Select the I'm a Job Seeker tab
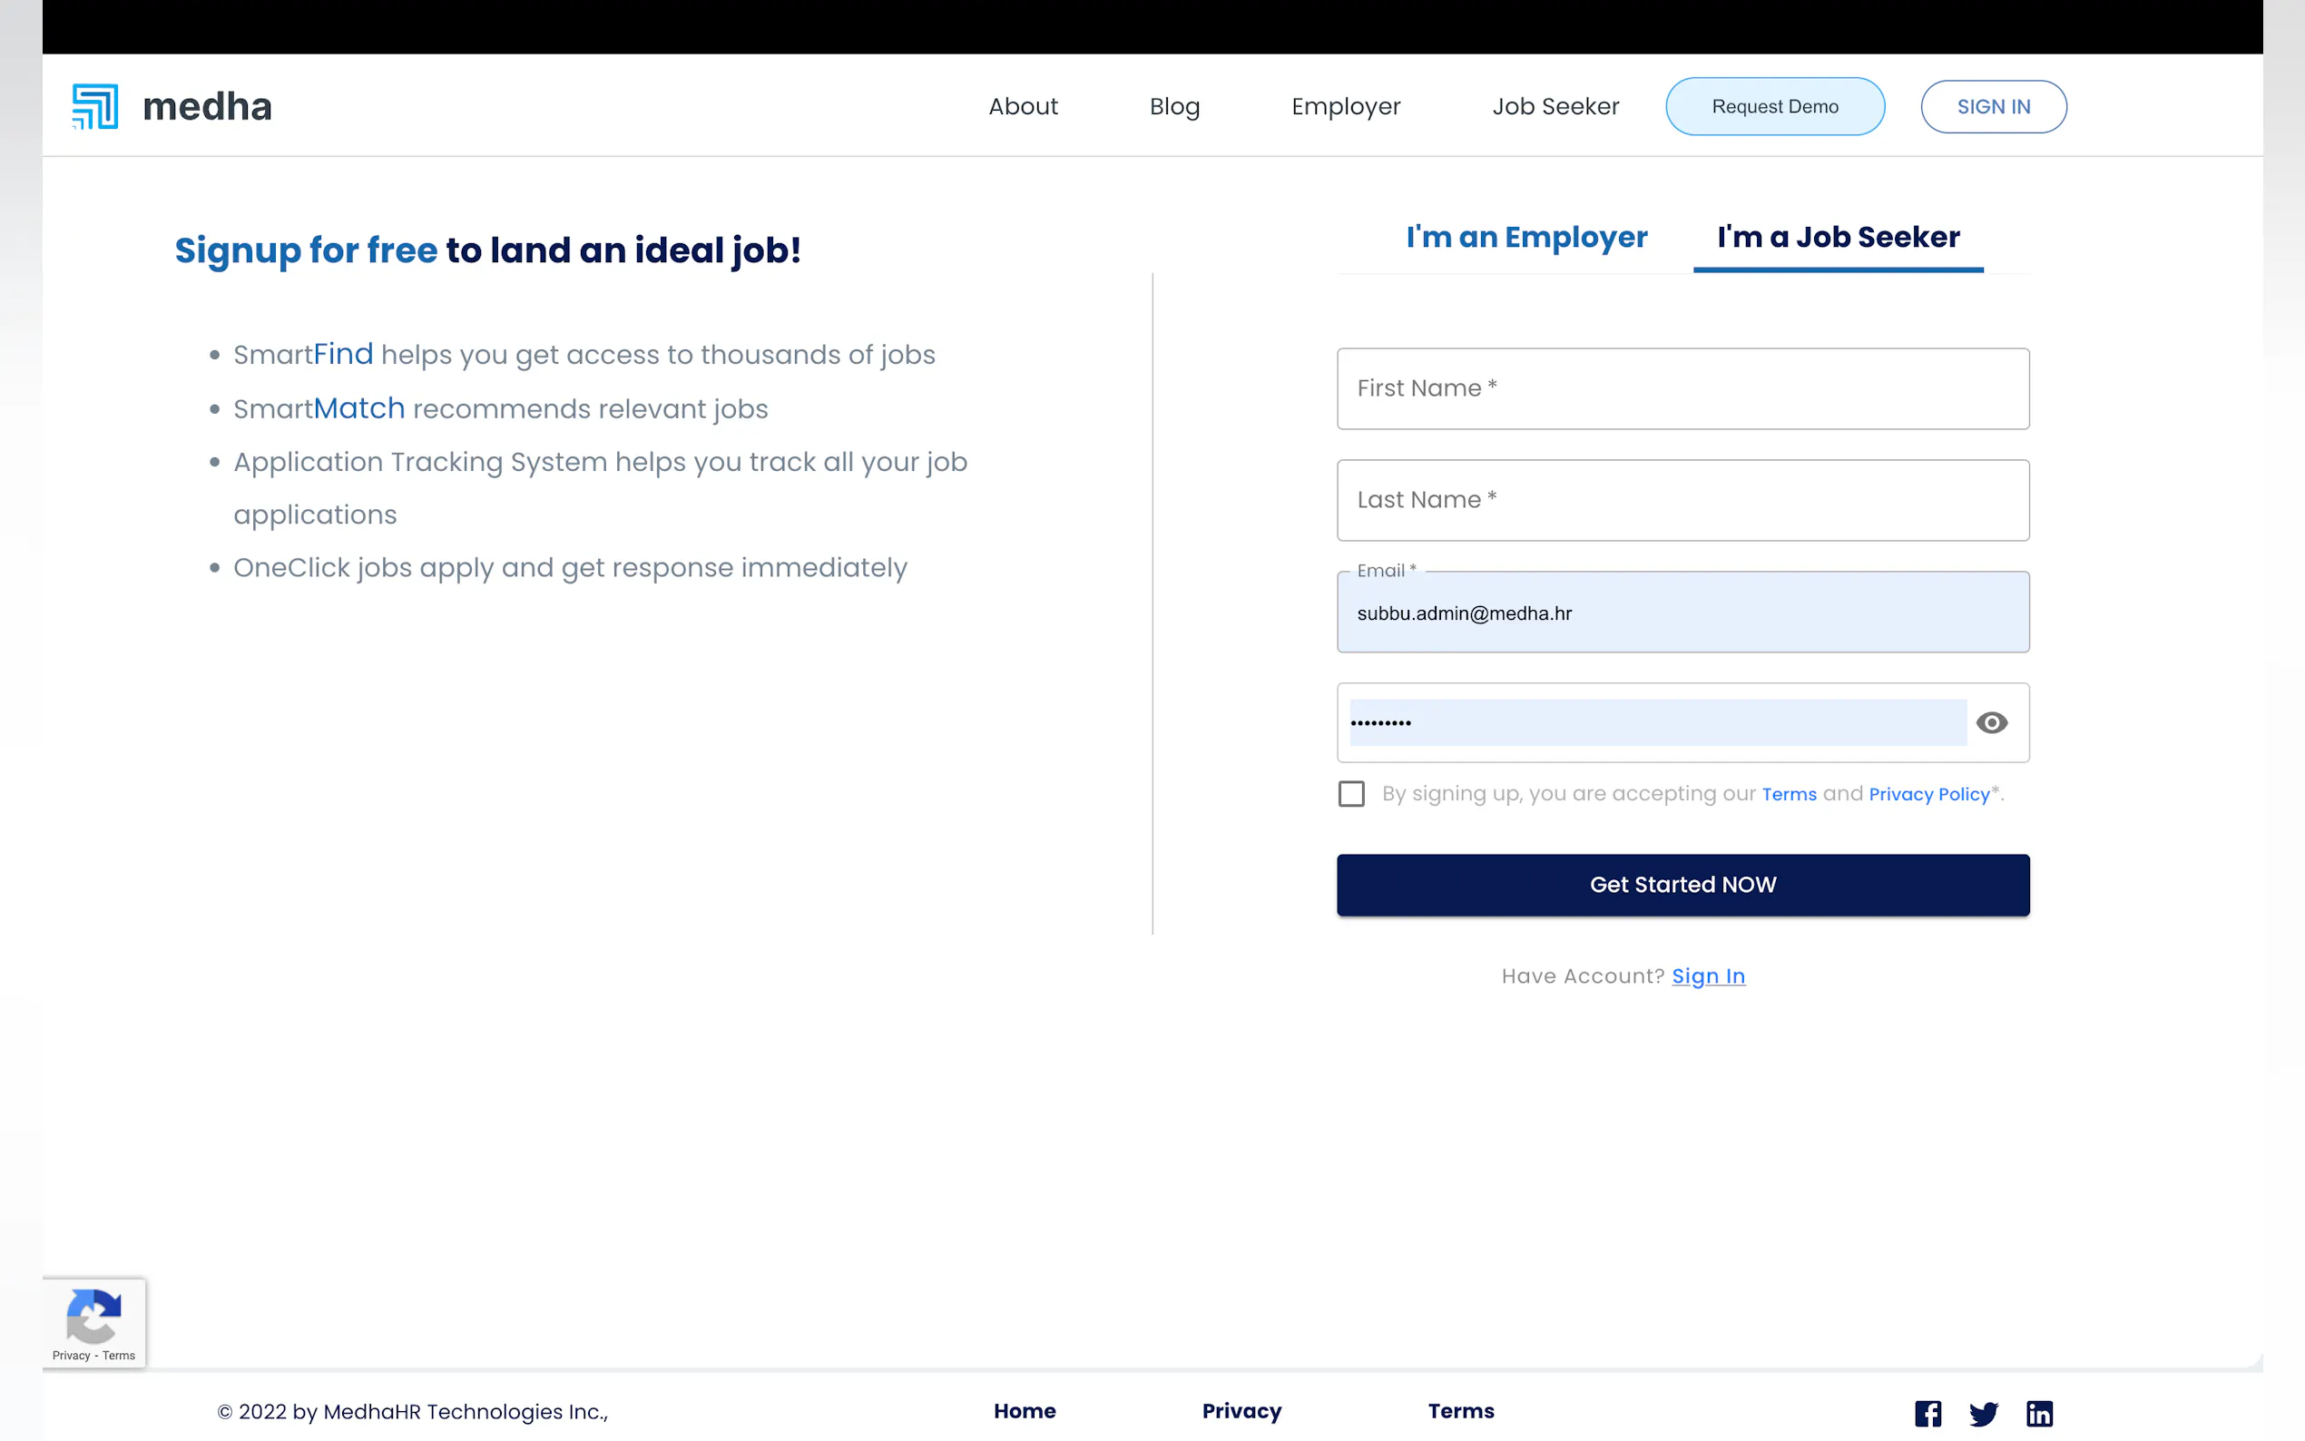 [1838, 236]
